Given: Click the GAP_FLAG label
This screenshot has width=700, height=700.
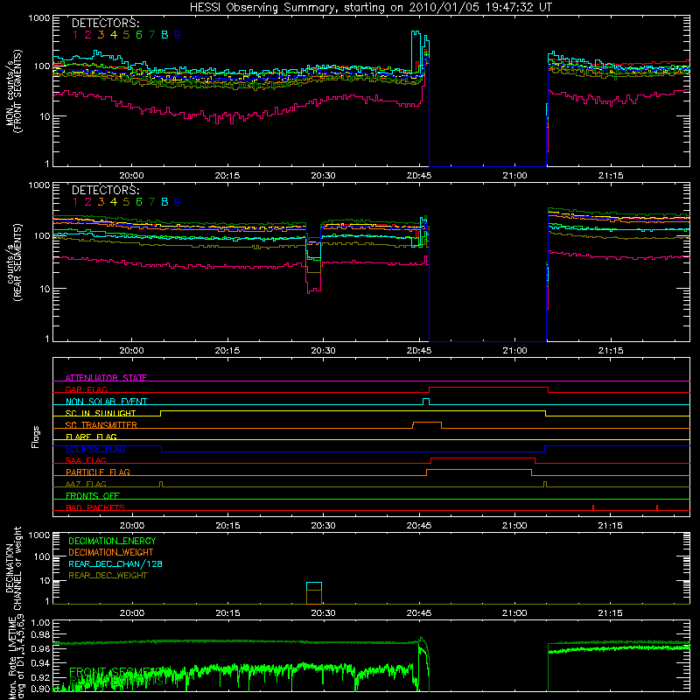Looking at the screenshot, I should point(86,389).
